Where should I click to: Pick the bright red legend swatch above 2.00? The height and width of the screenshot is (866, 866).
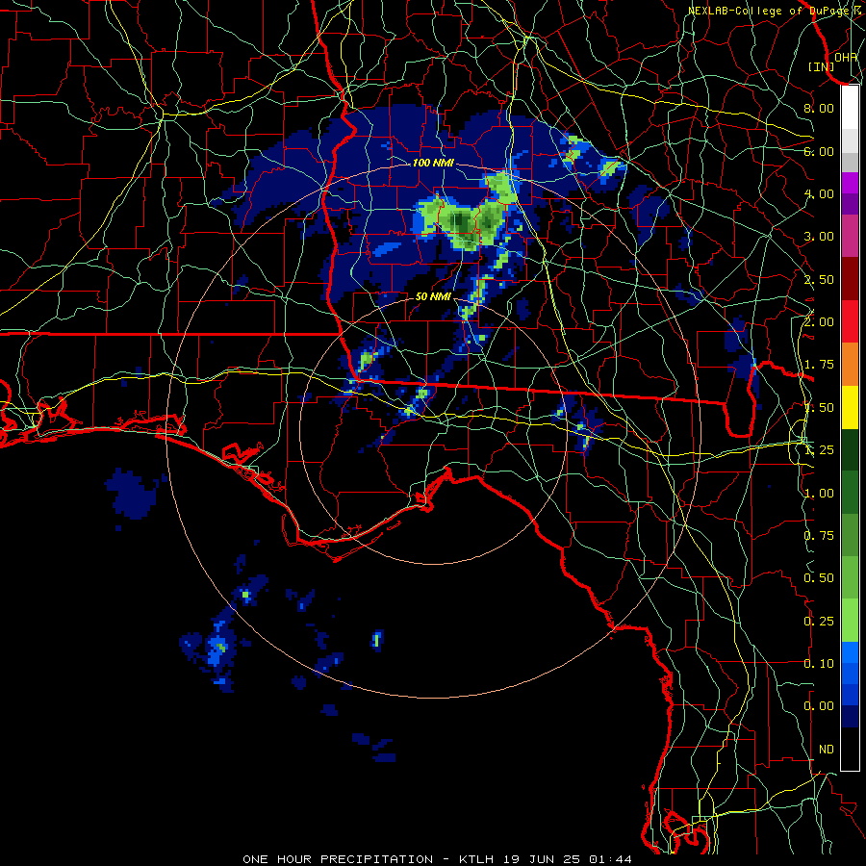(850, 322)
